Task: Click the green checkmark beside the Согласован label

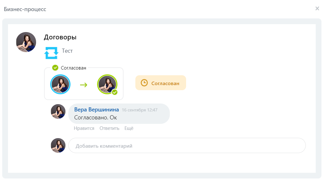Action: pyautogui.click(x=55, y=68)
